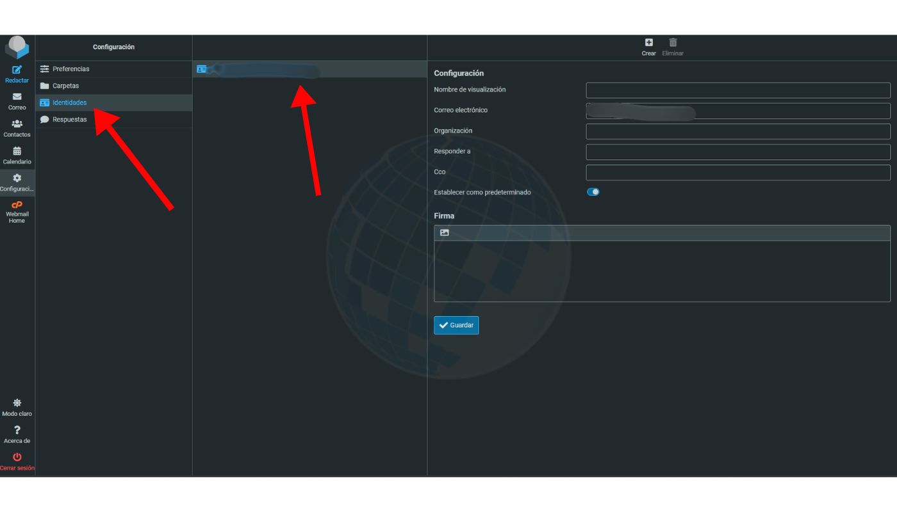The image size is (897, 512).
Task: Open the Acerca de question icon
Action: point(17,430)
